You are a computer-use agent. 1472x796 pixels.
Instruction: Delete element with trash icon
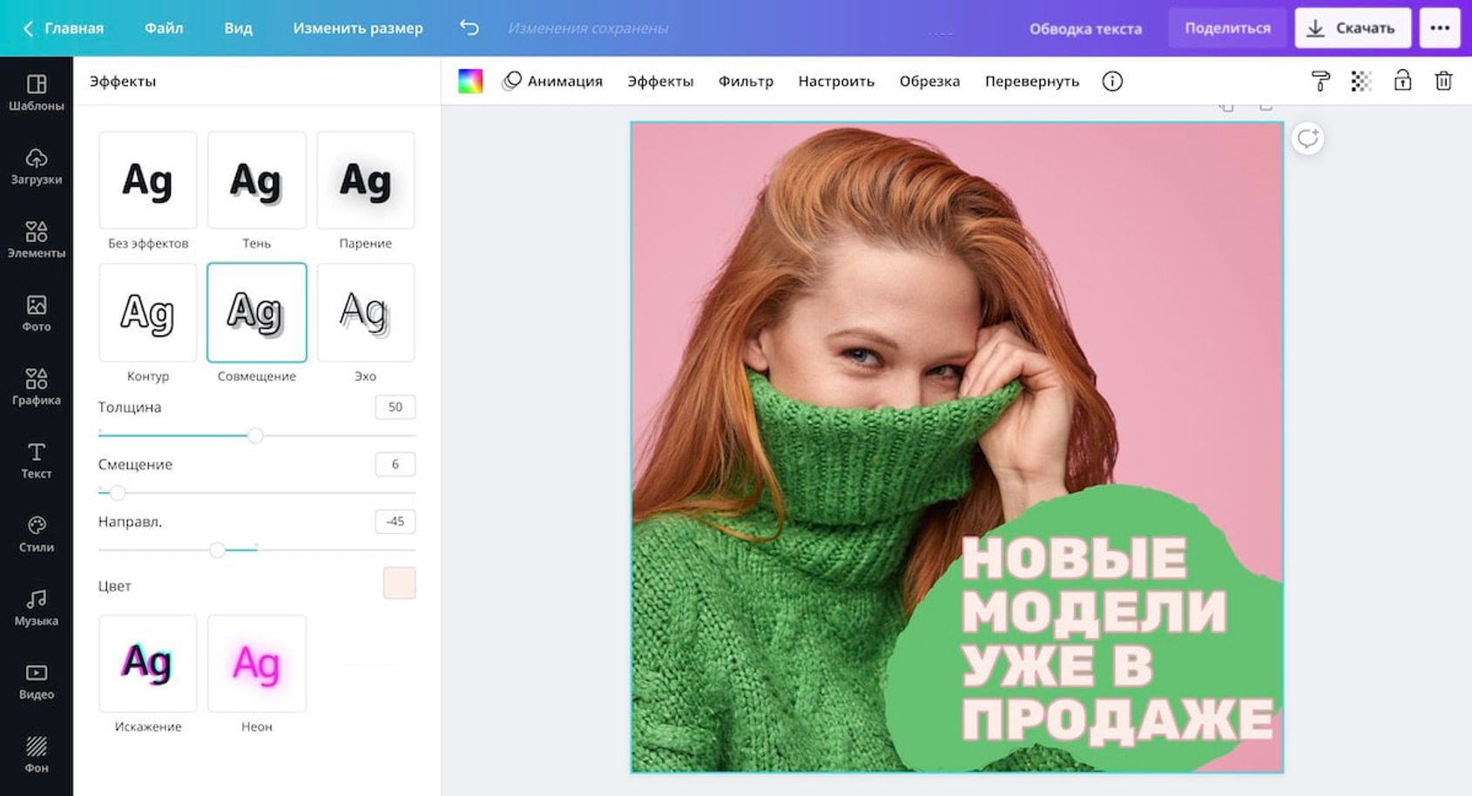1443,81
